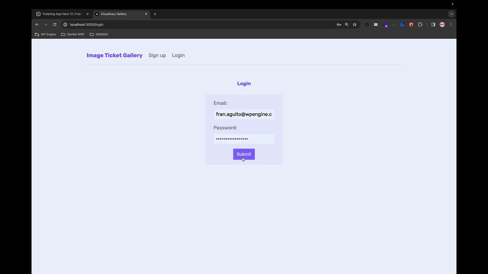Image resolution: width=488 pixels, height=274 pixels.
Task: Click the Submit button
Action: tap(244, 154)
